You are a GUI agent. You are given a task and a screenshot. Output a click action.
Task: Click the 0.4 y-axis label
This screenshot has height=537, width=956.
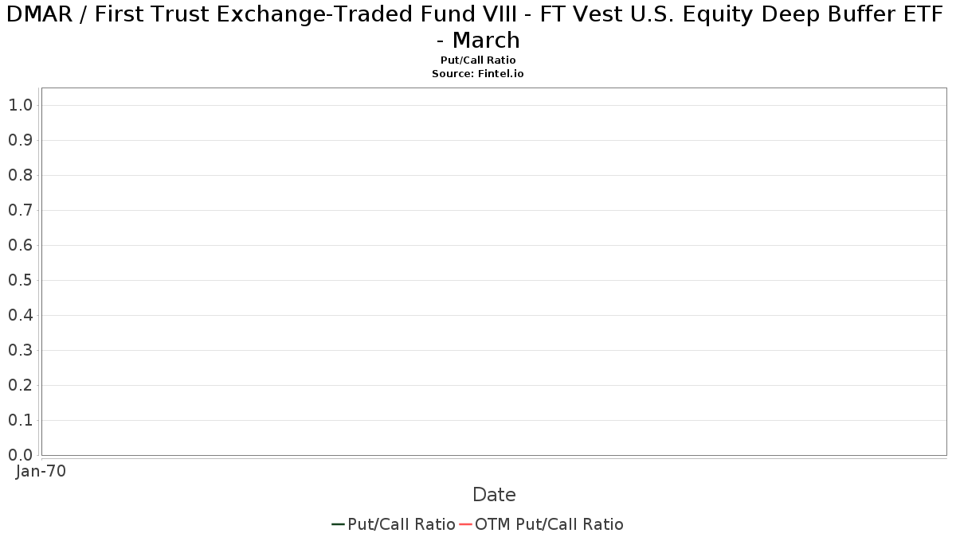click(20, 315)
